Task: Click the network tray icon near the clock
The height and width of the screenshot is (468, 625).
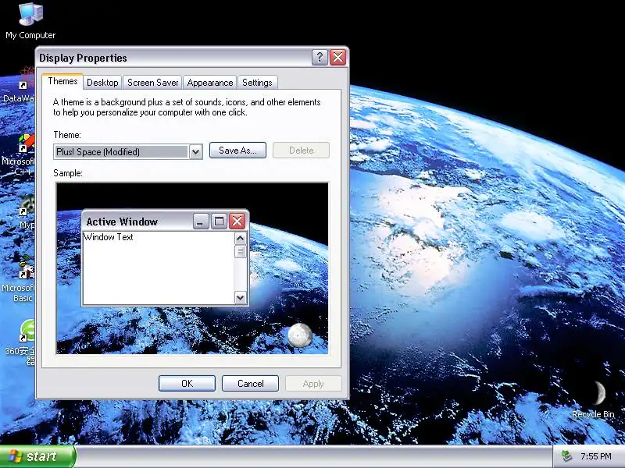Action: point(566,456)
